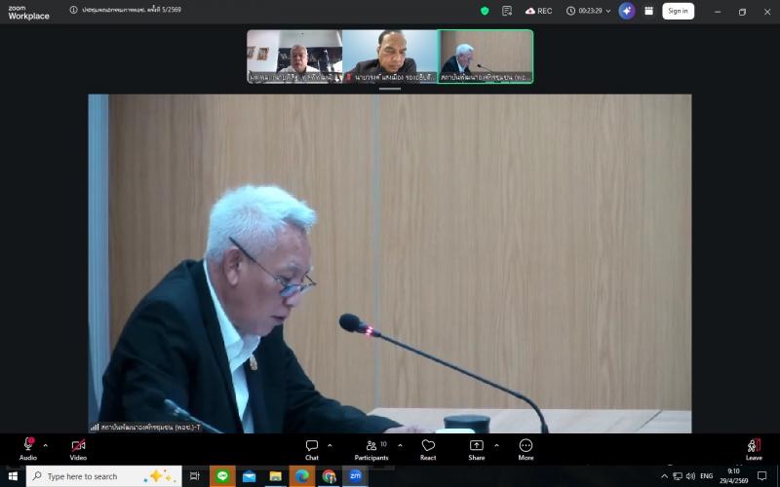Switch to Zoom taskbar icon

pyautogui.click(x=355, y=476)
